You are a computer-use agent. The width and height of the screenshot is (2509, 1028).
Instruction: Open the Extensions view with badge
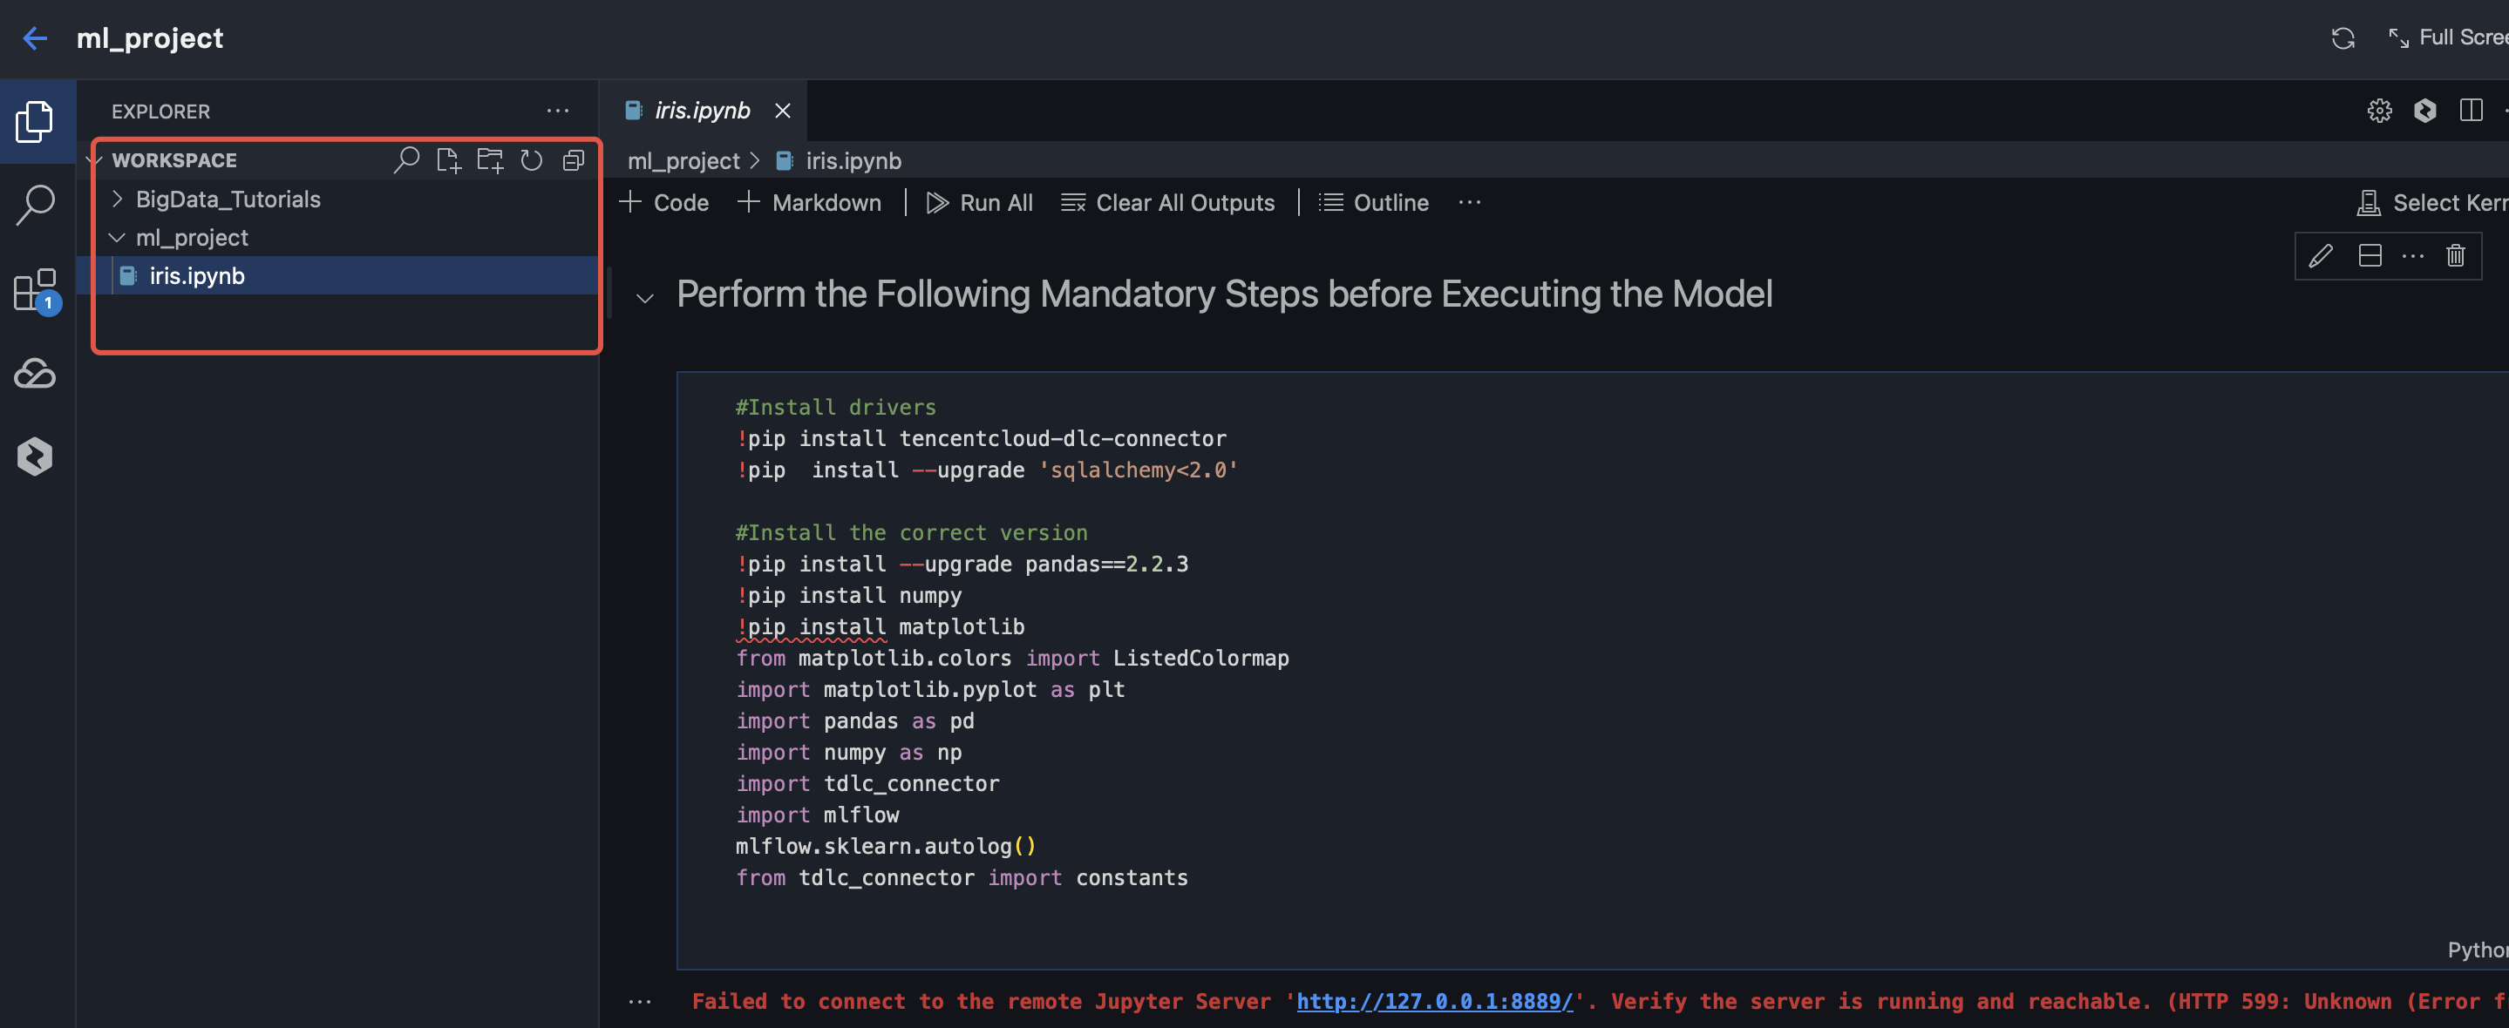tap(35, 289)
